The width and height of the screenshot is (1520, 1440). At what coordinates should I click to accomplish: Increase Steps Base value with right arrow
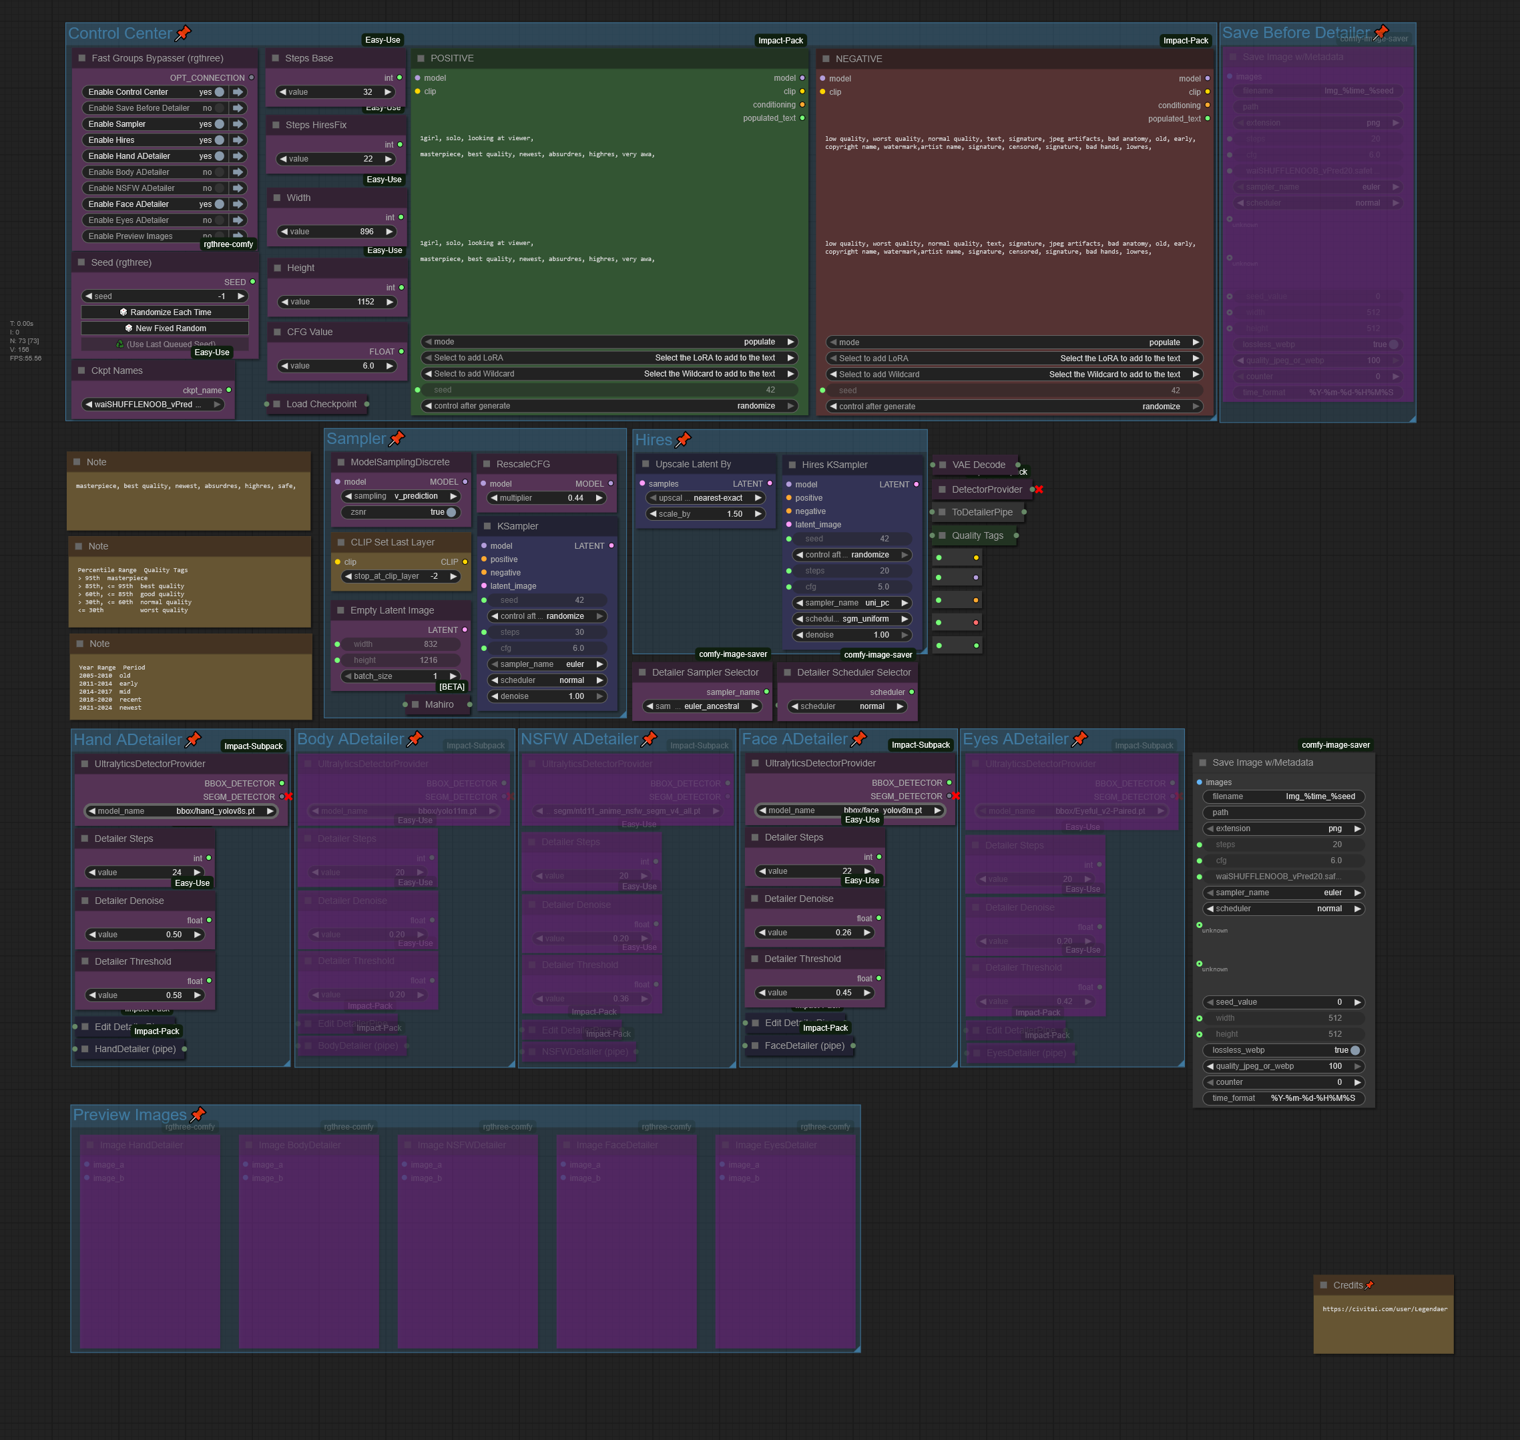point(388,92)
